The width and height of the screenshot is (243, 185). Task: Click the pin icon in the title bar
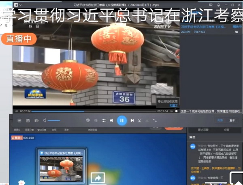point(219,5)
